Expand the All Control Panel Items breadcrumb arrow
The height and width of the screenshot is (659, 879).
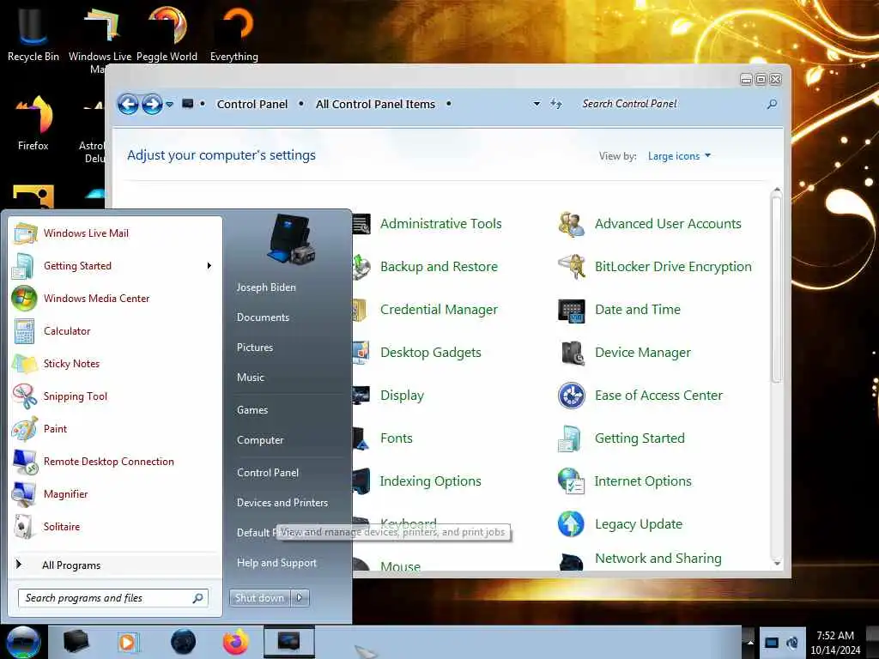click(448, 104)
